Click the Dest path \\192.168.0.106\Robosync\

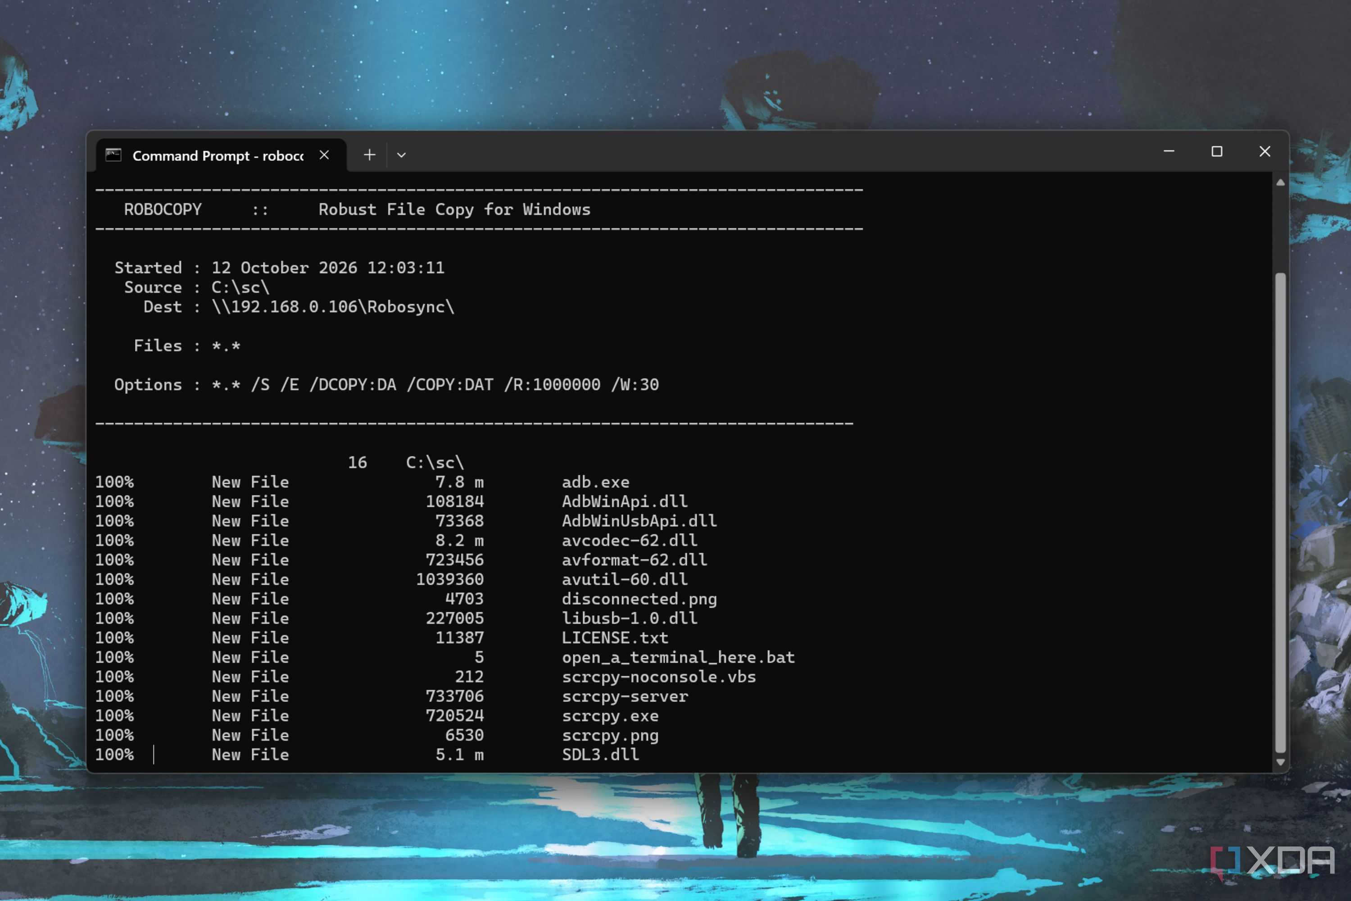click(x=333, y=307)
